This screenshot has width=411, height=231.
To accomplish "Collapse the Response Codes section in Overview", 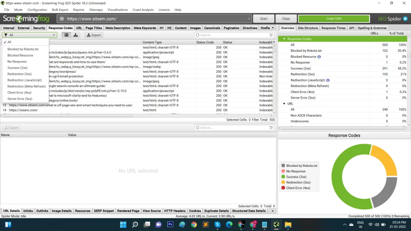I will click(x=284, y=39).
